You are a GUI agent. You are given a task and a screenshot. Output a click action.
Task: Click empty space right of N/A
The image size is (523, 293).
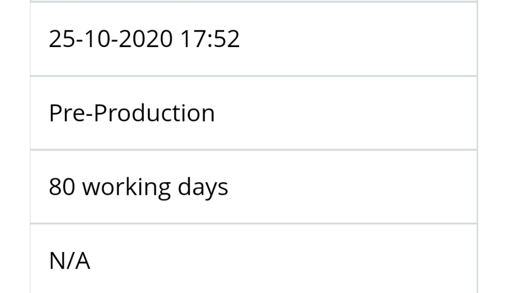coord(283,259)
